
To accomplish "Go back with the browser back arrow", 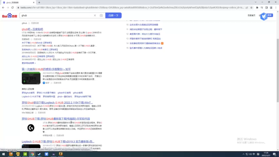I will 3,8.
